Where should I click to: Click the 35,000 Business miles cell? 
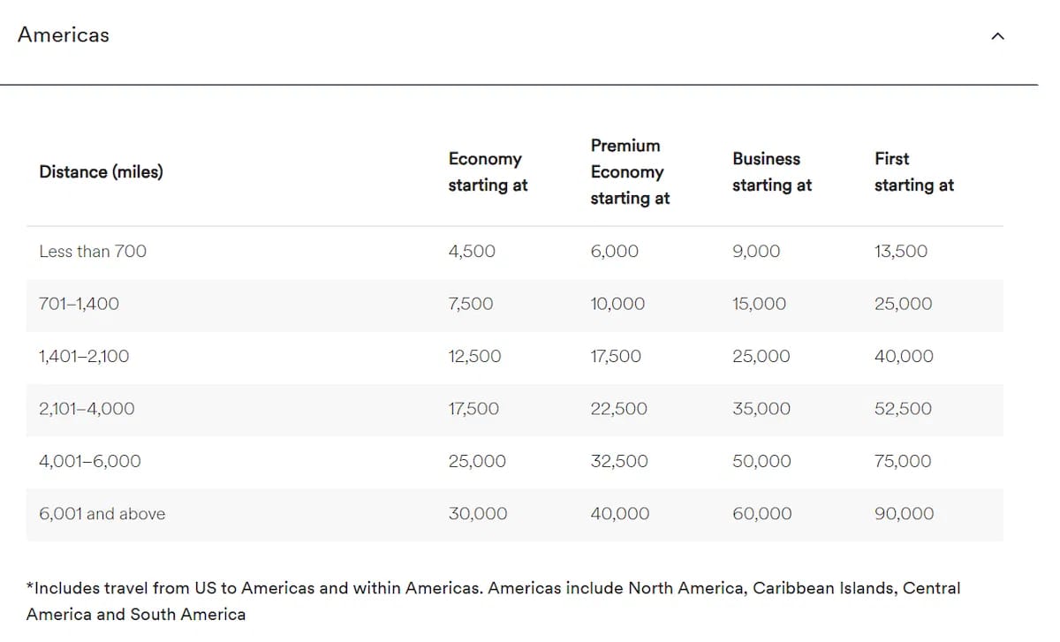pyautogui.click(x=761, y=409)
